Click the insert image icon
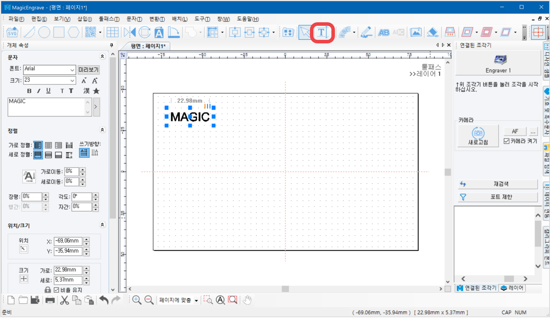Viewport: 550px width, 318px height. (416, 32)
